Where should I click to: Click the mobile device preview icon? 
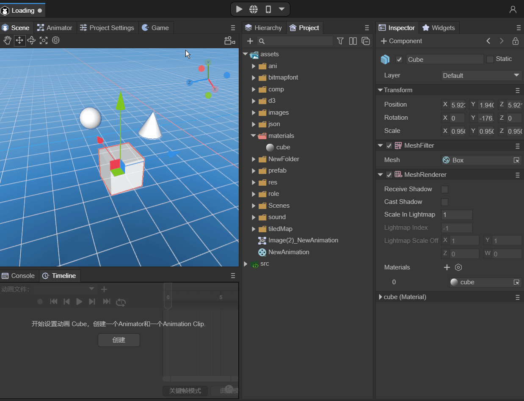coord(268,9)
